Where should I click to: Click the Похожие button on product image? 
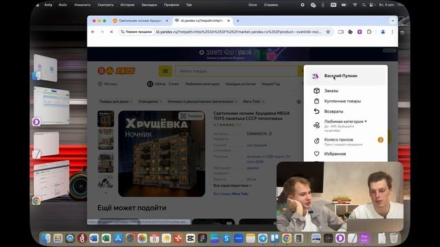(x=191, y=116)
